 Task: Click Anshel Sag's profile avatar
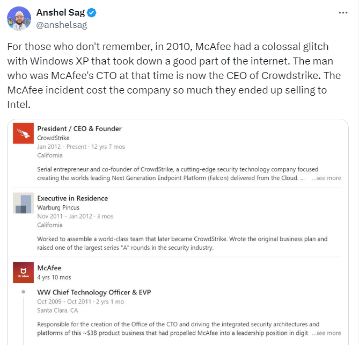point(19,18)
